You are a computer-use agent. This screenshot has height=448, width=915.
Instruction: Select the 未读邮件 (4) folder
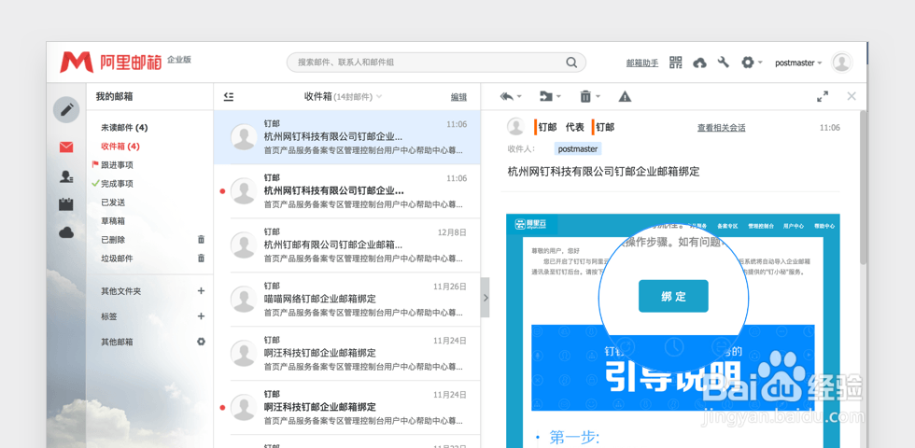tap(124, 128)
